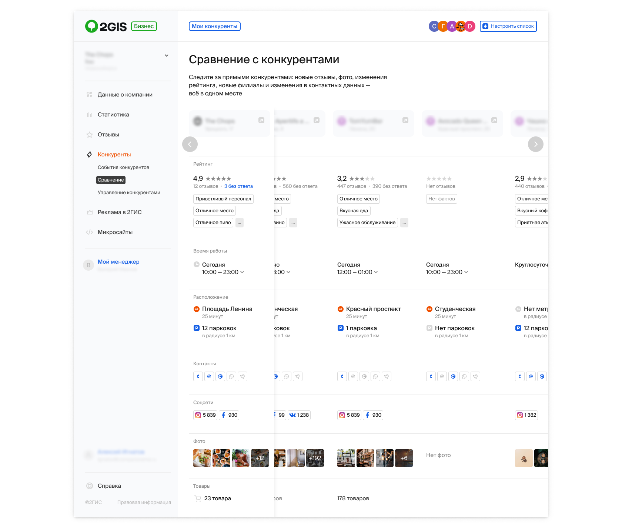
Task: Click competitor avatar С in header
Action: (x=434, y=26)
